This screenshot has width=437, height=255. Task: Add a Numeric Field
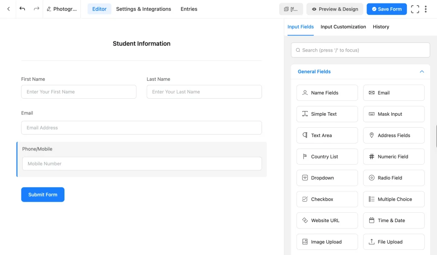click(x=393, y=156)
